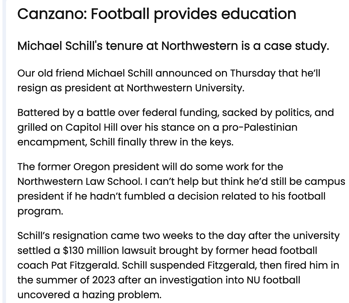The height and width of the screenshot is (303, 349).
Task: Click the text "Northwestern University"
Action: pos(185,88)
